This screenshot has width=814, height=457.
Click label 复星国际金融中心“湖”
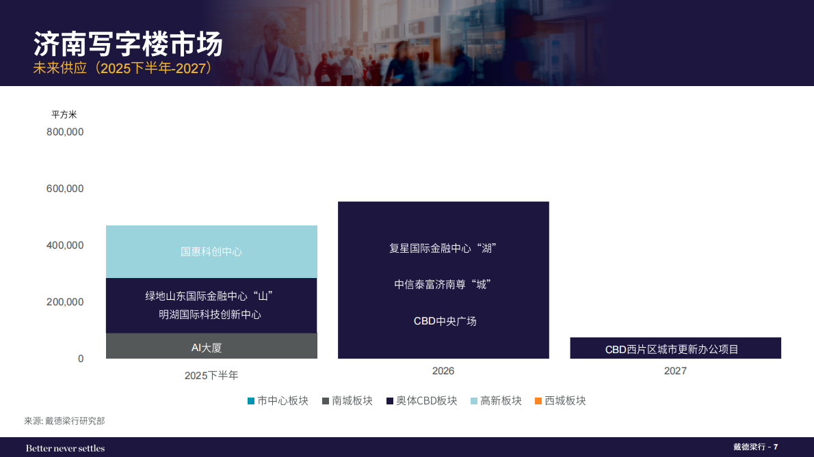(443, 248)
